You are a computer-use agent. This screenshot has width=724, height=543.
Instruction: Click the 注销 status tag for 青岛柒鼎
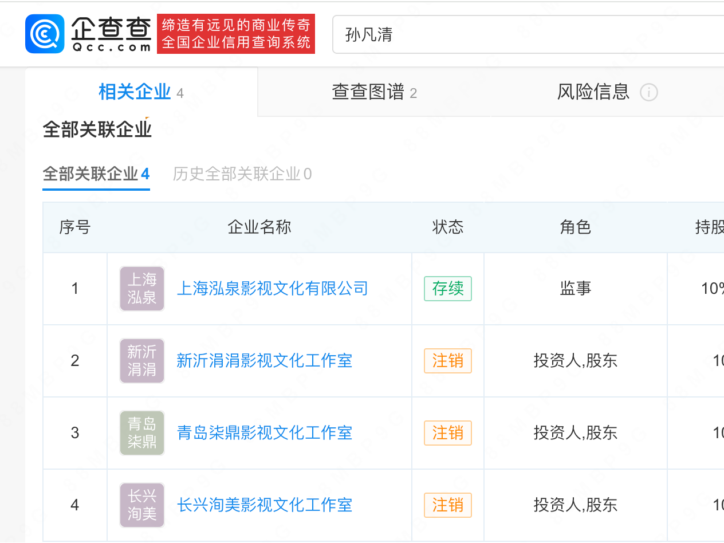coord(448,433)
